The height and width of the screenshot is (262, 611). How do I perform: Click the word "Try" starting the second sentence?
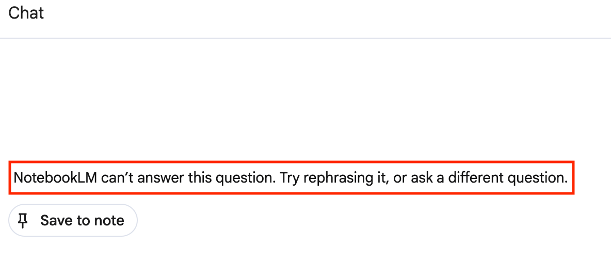point(291,178)
